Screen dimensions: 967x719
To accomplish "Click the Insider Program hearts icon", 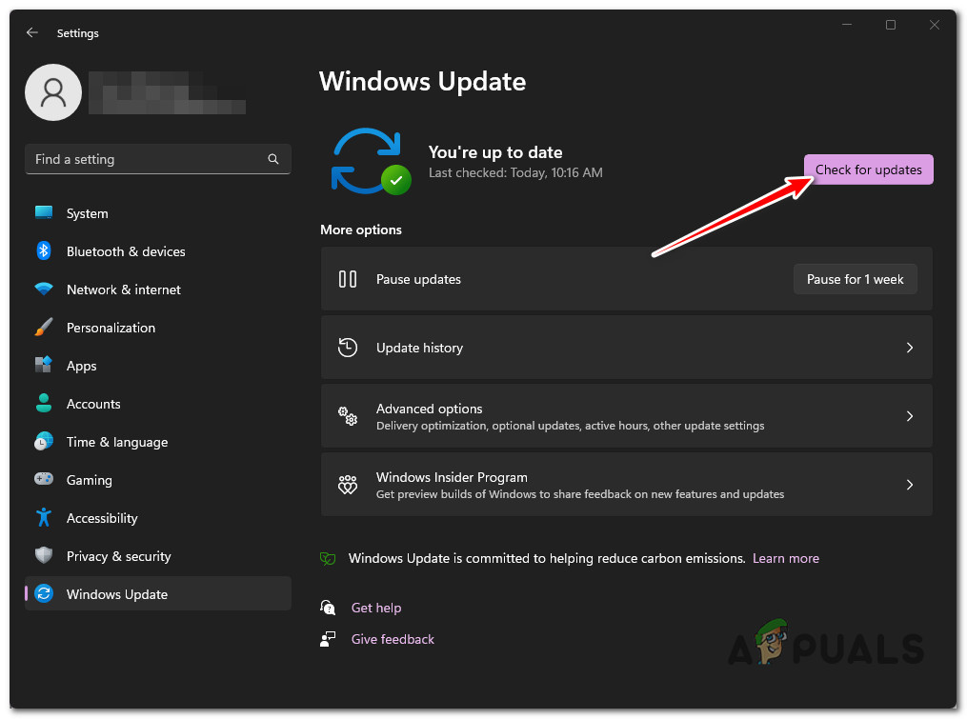I will pos(348,484).
